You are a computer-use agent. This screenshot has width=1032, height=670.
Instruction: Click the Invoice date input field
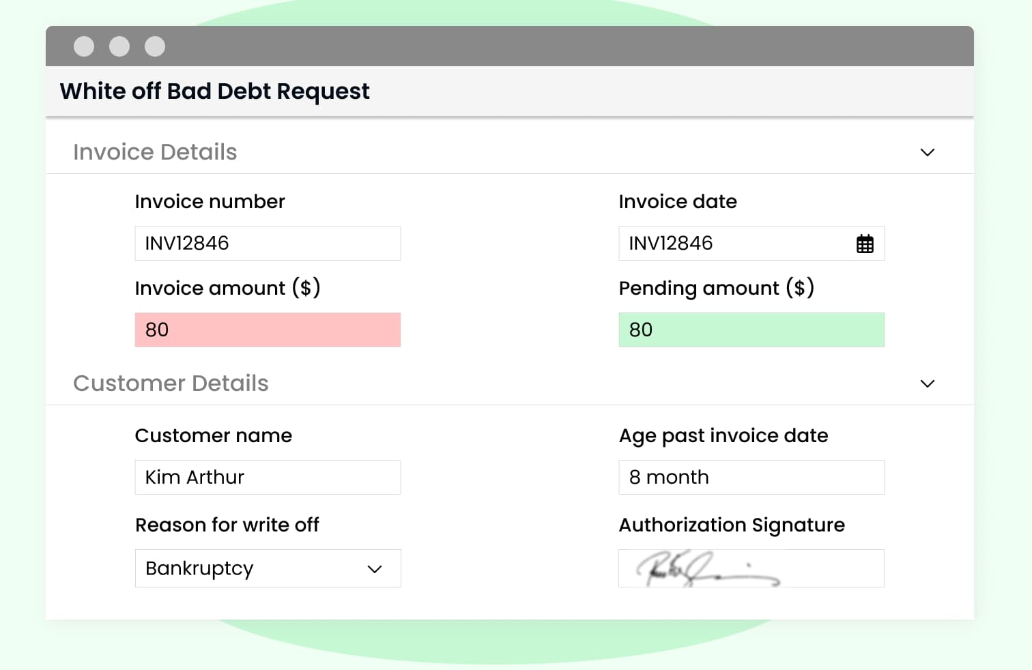[734, 243]
